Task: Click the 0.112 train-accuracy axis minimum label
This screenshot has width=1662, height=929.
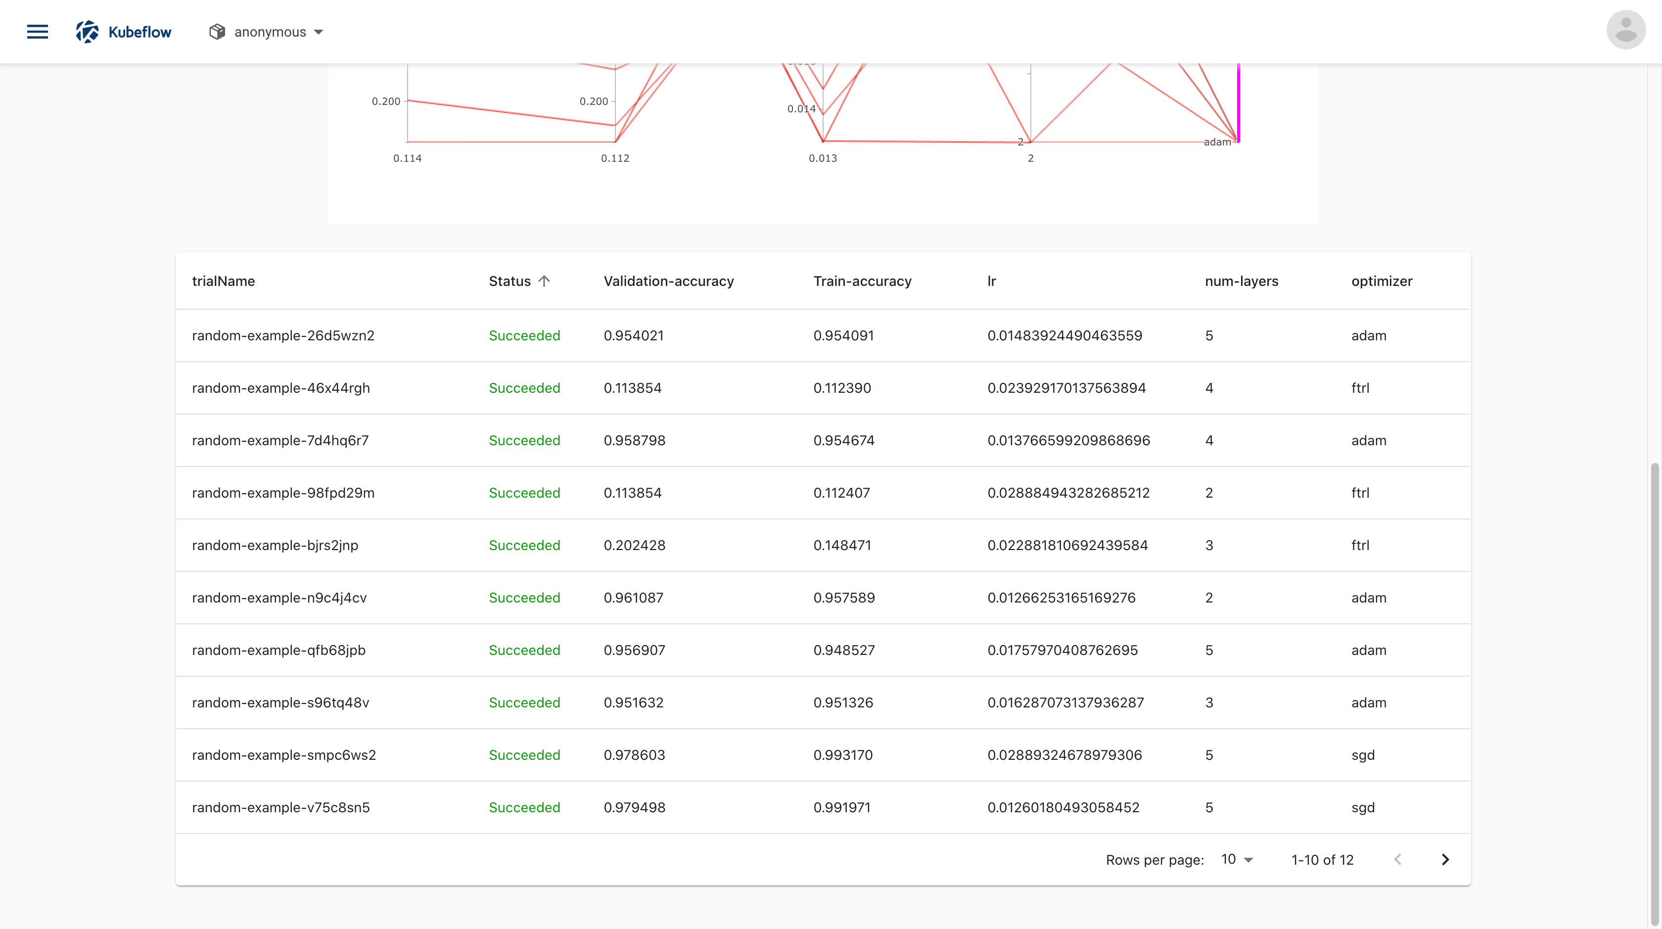Action: coord(615,158)
